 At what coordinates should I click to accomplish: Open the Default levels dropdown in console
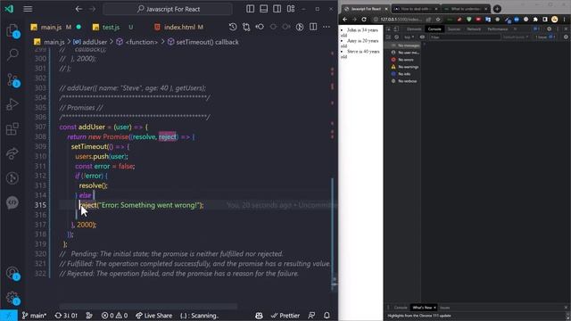(516, 37)
